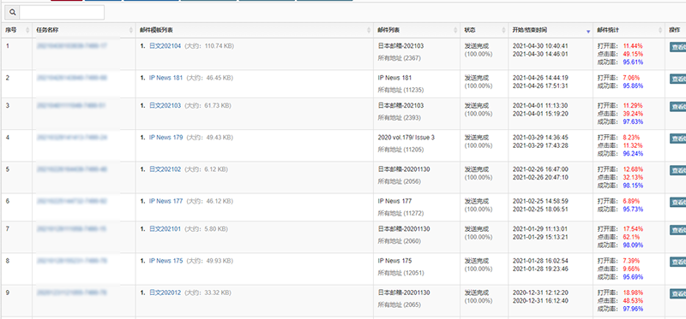This screenshot has height=319, width=686.
Task: Open the 日文202102 template link
Action: pos(165,169)
